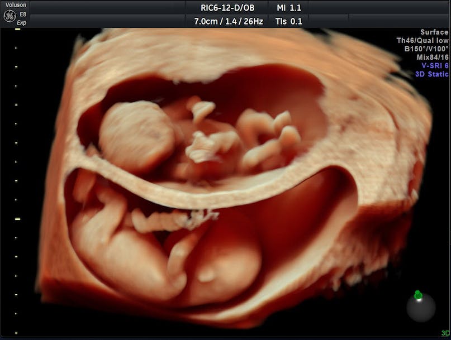Viewport: 451px width, 340px height.
Task: Click the Mix84/16 setting
Action: pos(432,57)
